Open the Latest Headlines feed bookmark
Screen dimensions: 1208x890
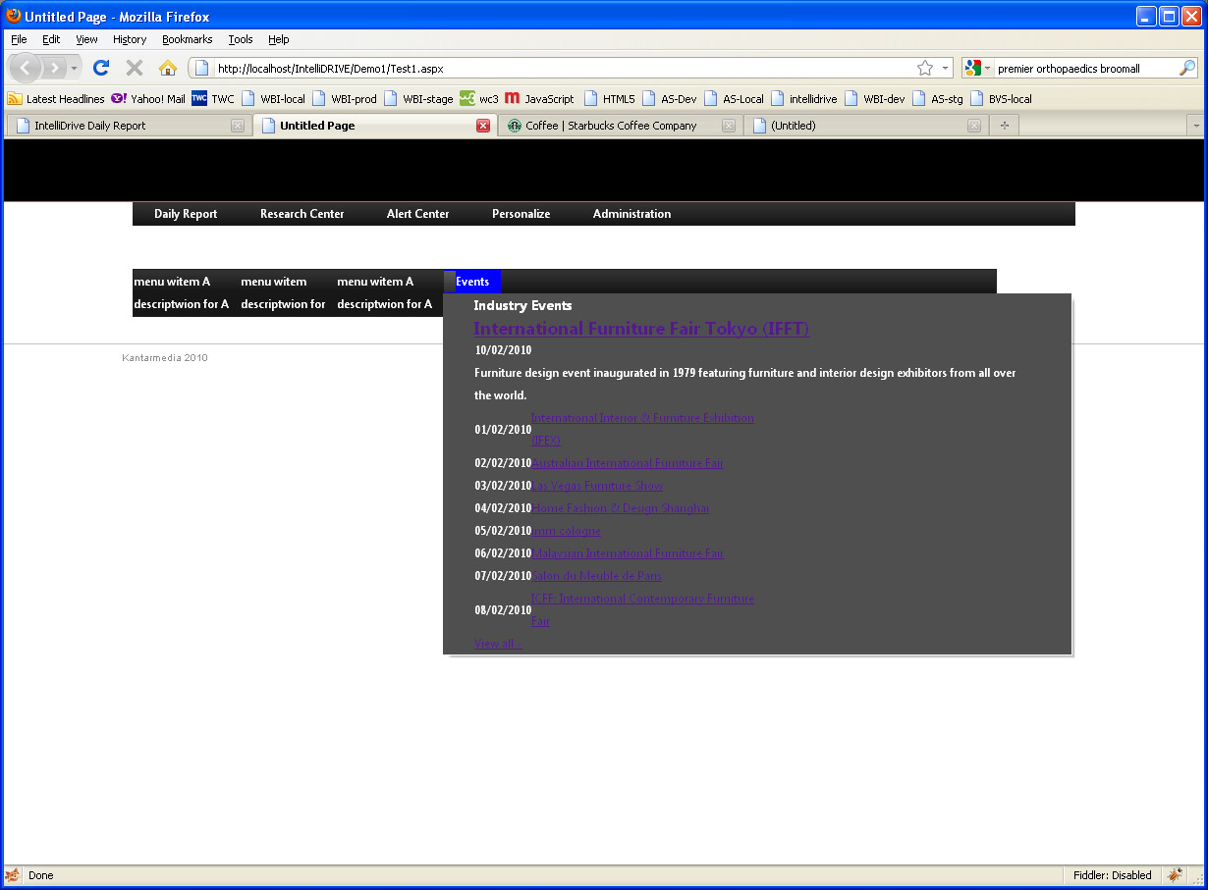pos(57,98)
